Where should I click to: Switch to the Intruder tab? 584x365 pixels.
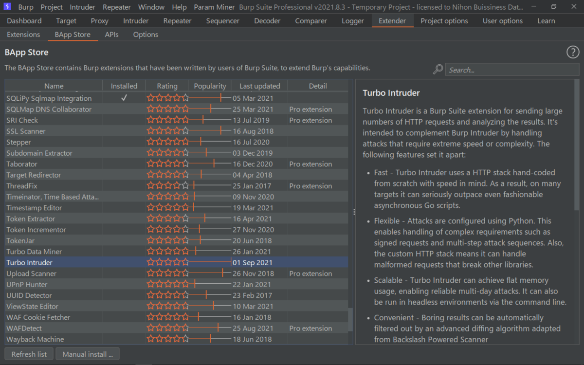pyautogui.click(x=136, y=21)
